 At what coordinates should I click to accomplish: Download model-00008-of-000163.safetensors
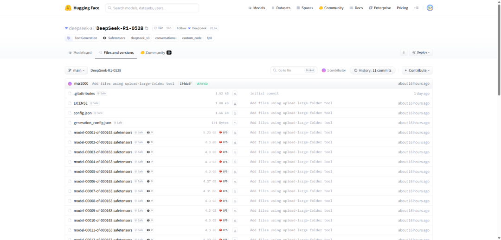[x=235, y=201]
